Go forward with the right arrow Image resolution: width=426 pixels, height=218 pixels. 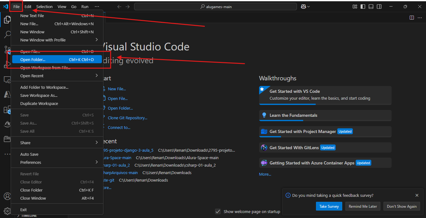[128, 7]
